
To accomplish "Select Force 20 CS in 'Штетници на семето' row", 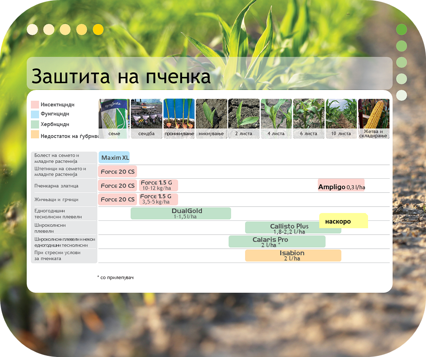I will pyautogui.click(x=117, y=172).
